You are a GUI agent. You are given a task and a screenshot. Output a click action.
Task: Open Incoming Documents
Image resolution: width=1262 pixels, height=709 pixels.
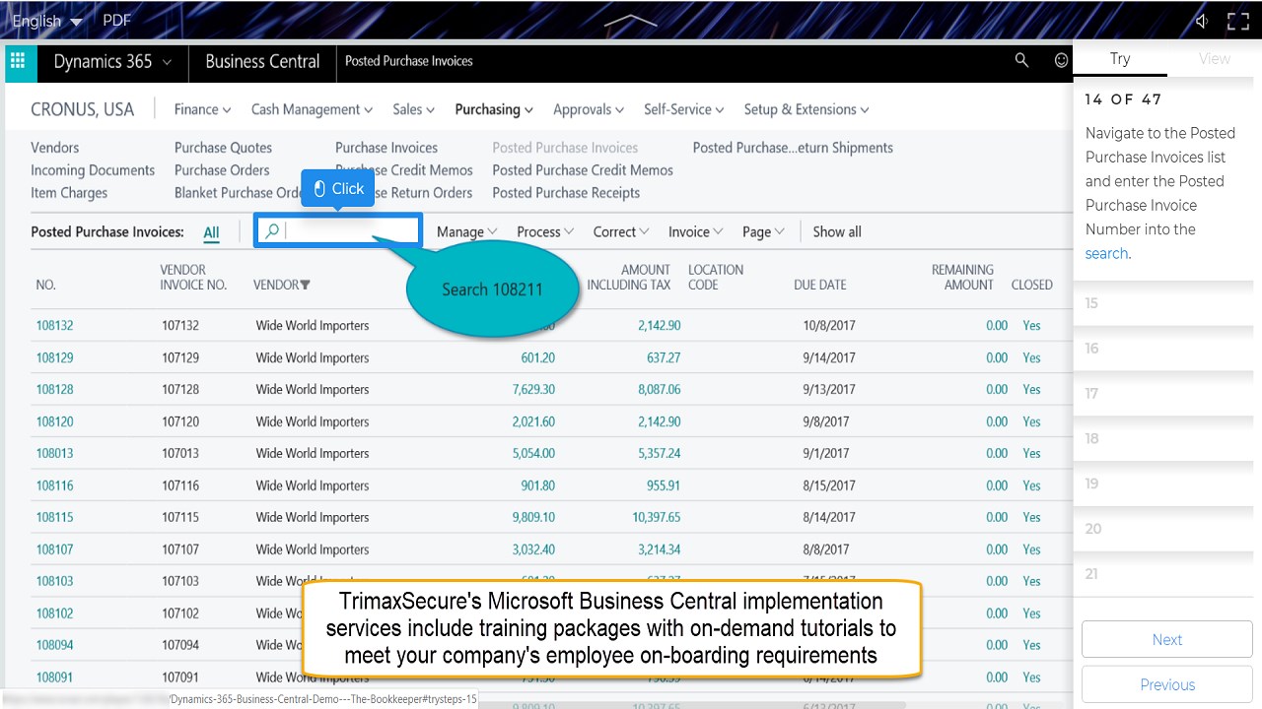(93, 170)
